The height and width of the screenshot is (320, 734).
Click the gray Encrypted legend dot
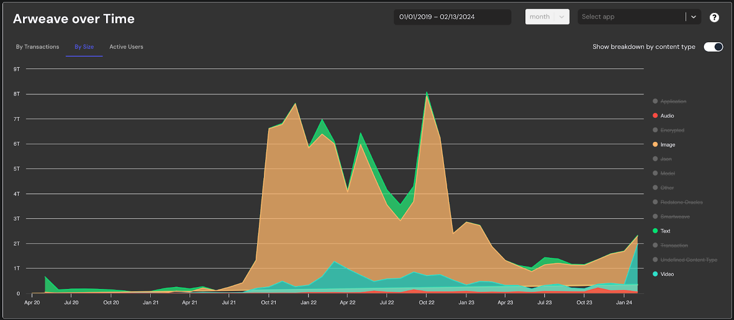click(655, 130)
